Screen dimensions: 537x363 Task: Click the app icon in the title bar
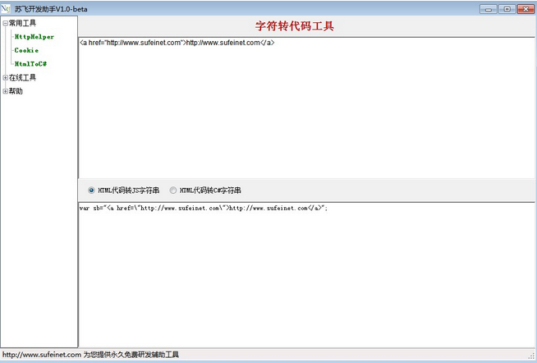coord(7,8)
